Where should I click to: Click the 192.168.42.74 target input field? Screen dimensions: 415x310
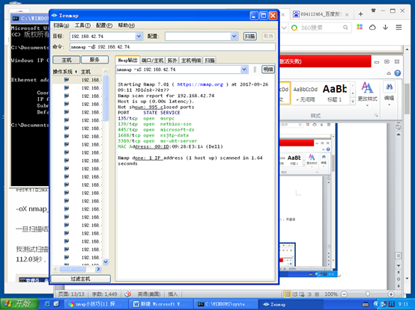pos(103,36)
